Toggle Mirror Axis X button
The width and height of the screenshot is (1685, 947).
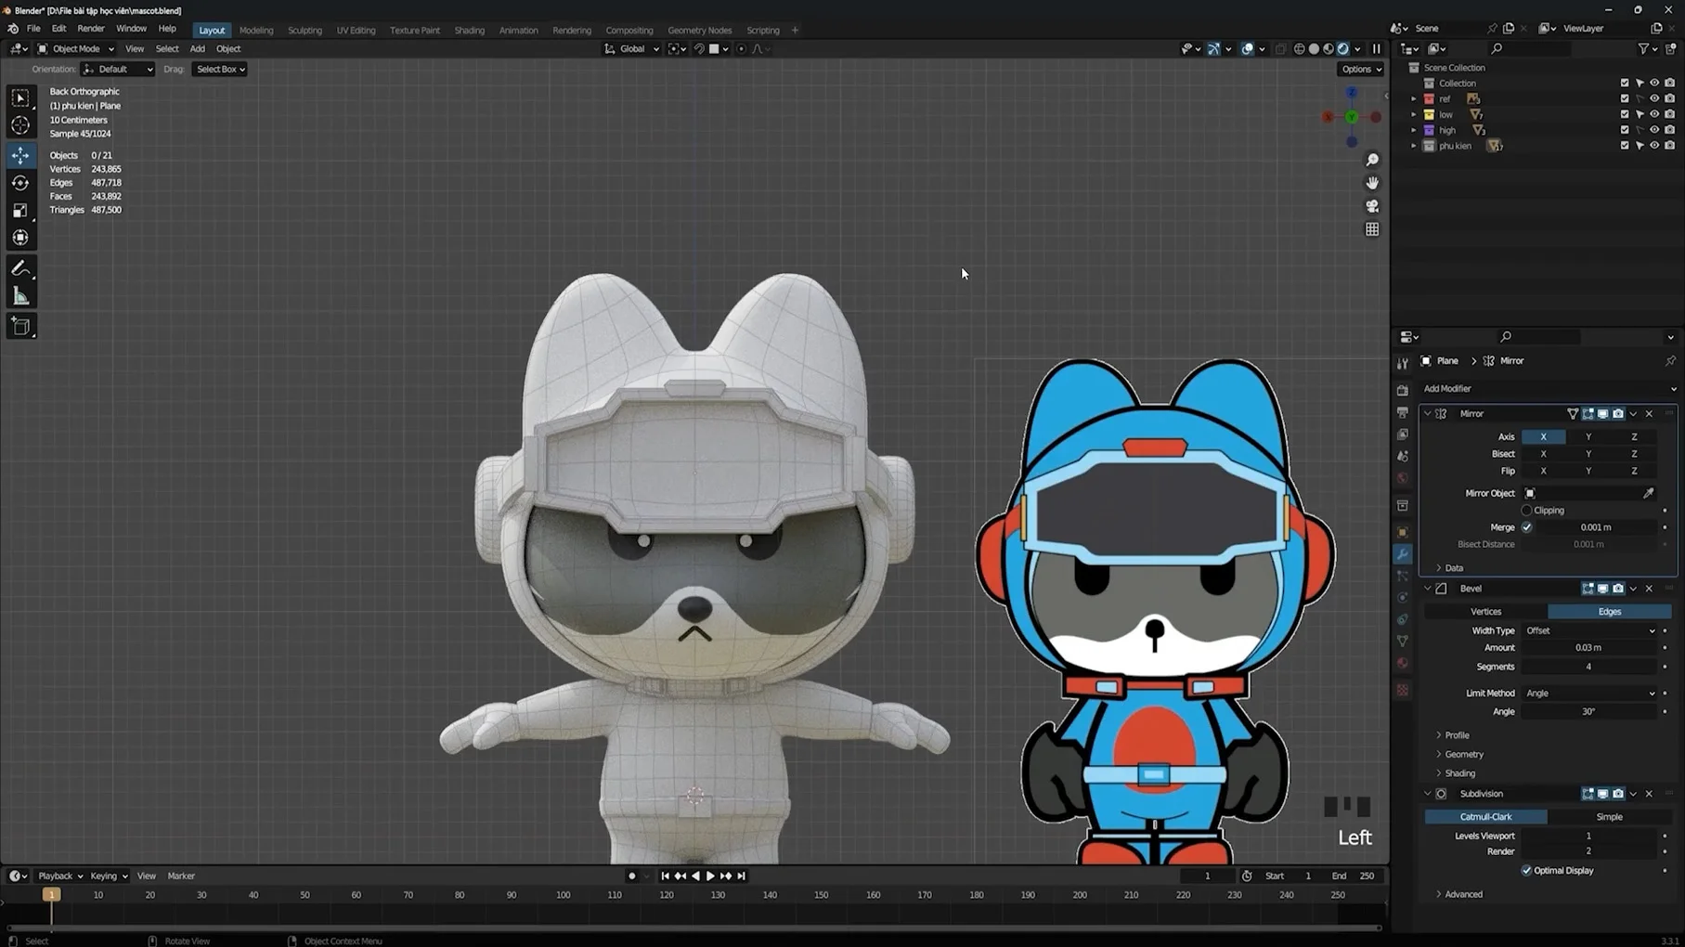1543,436
